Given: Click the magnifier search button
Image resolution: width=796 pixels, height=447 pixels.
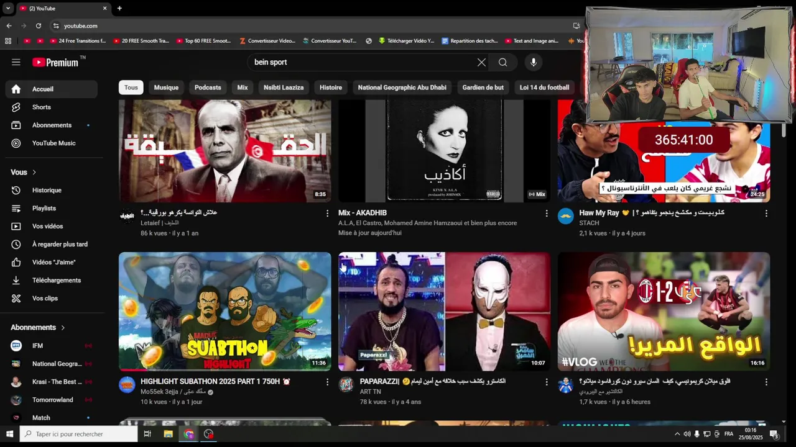Looking at the screenshot, I should pyautogui.click(x=502, y=62).
